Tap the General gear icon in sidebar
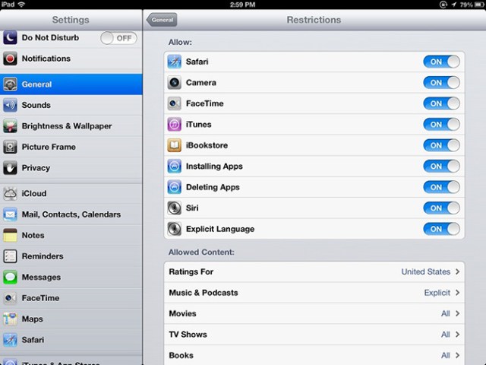This screenshot has width=486, height=365. click(10, 84)
